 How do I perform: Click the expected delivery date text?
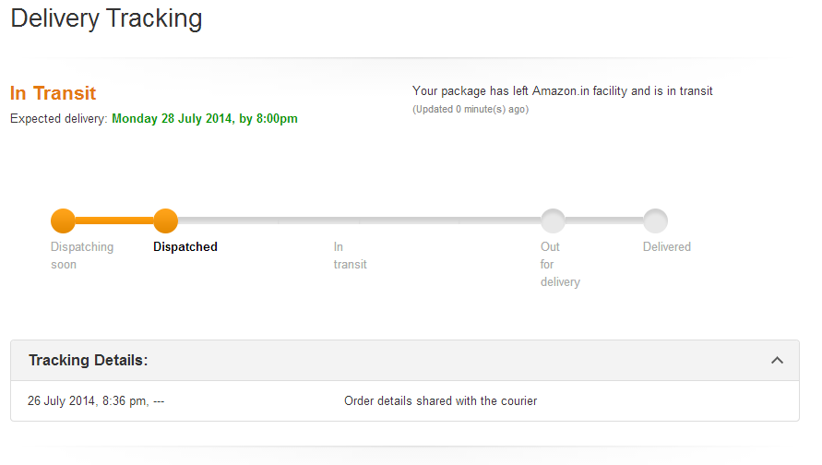(x=204, y=119)
